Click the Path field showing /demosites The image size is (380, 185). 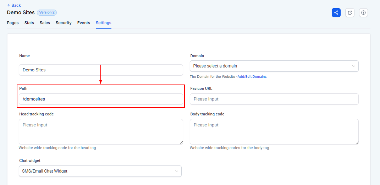[101, 99]
